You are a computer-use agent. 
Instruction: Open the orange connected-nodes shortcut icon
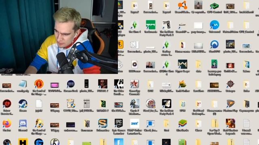[183, 5]
